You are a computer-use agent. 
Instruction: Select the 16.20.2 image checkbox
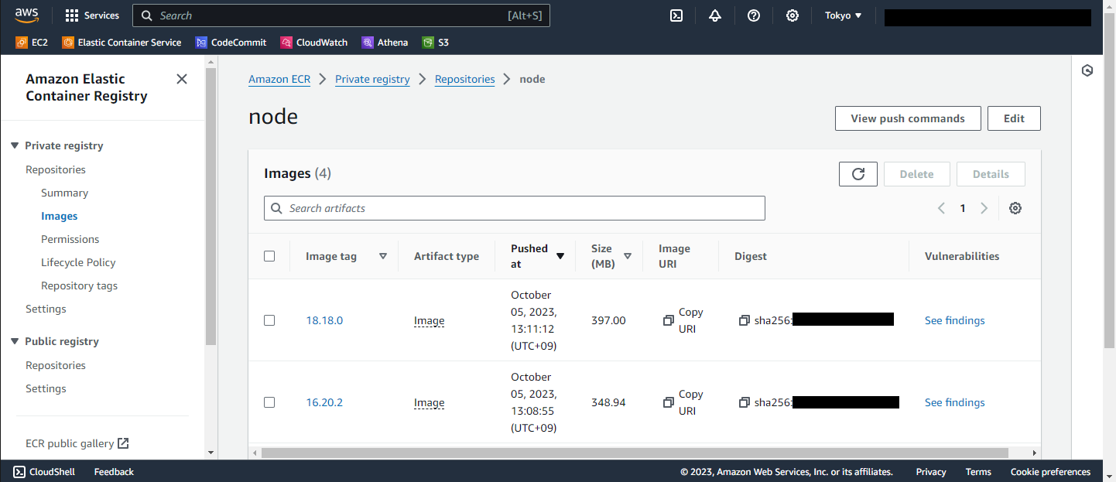click(269, 402)
